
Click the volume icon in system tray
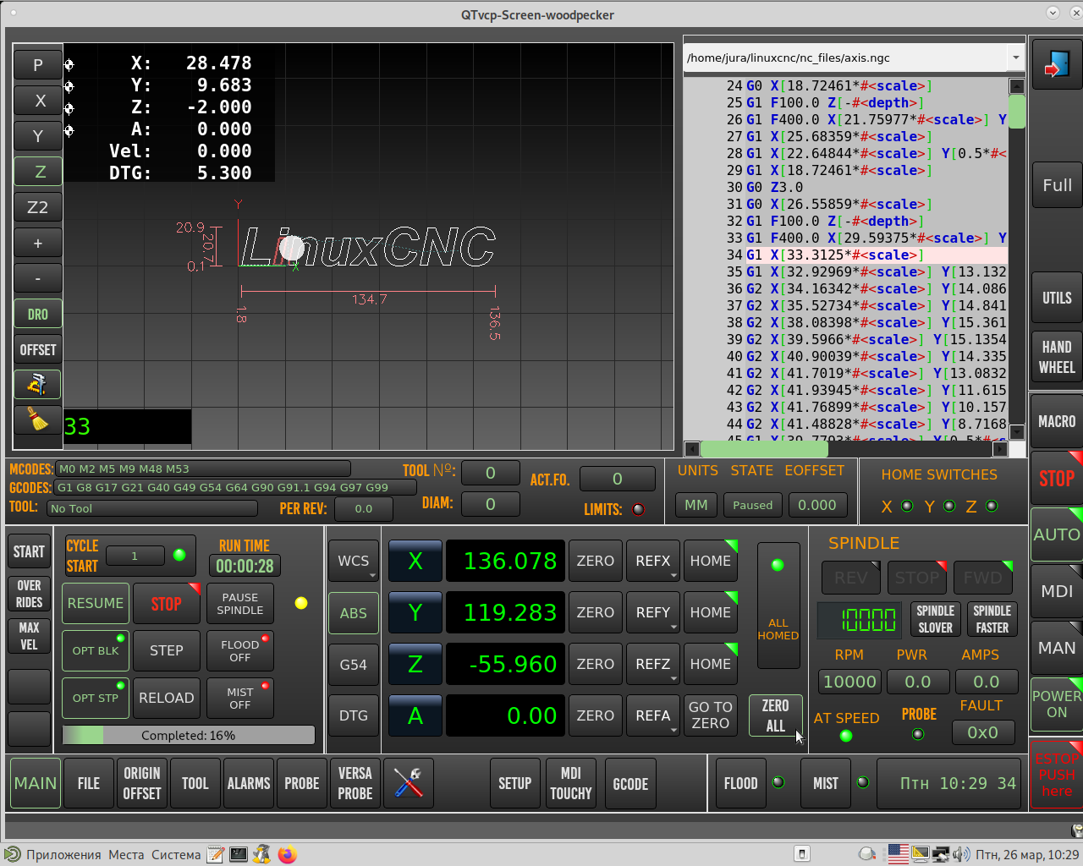click(x=961, y=854)
